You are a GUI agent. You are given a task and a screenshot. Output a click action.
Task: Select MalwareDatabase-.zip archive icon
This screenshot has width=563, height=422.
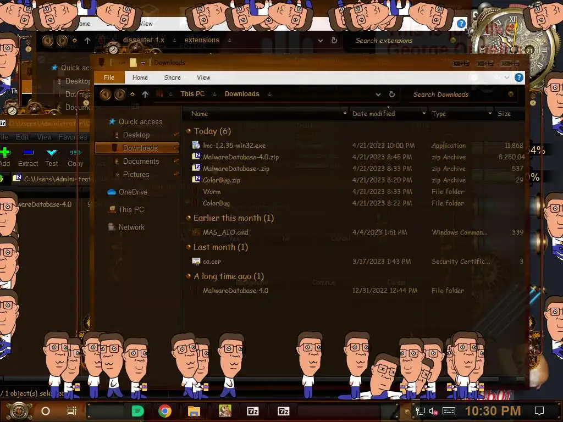(196, 168)
